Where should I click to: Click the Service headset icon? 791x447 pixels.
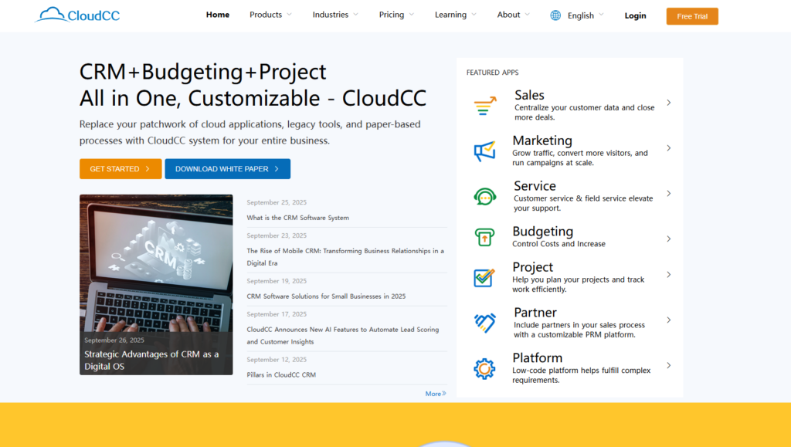tap(484, 197)
